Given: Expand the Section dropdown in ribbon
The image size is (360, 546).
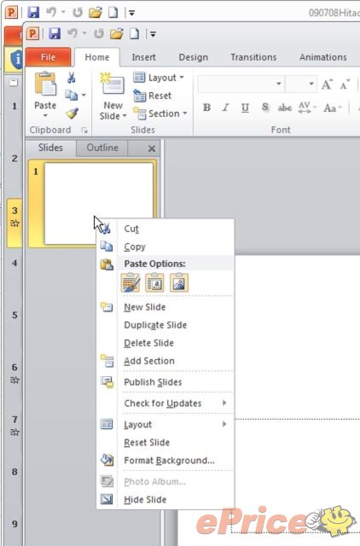Looking at the screenshot, I should (x=160, y=113).
